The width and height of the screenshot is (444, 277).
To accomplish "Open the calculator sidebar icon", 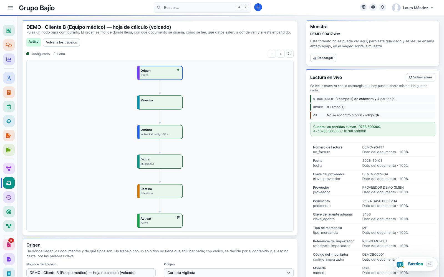I will click(9, 92).
